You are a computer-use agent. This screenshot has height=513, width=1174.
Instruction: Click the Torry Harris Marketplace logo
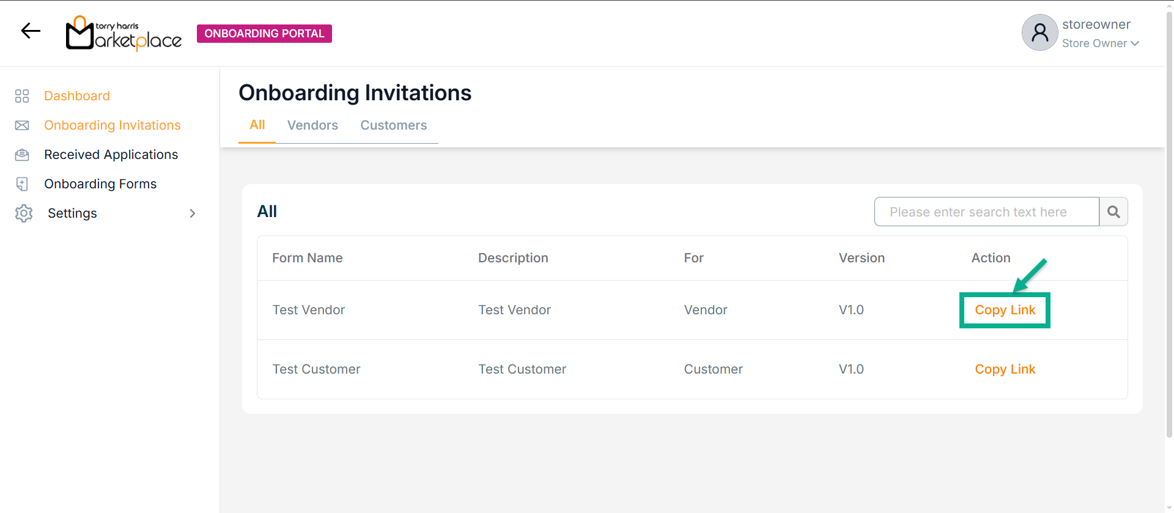point(124,33)
